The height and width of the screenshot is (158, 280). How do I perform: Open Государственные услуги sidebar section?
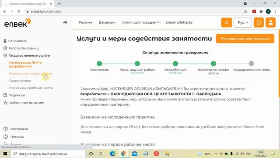coord(29,56)
